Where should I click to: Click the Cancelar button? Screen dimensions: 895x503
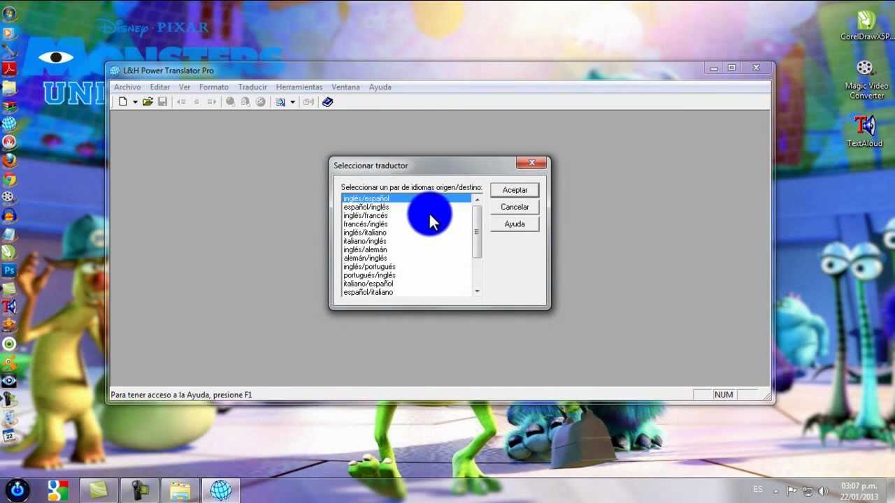pyautogui.click(x=515, y=207)
